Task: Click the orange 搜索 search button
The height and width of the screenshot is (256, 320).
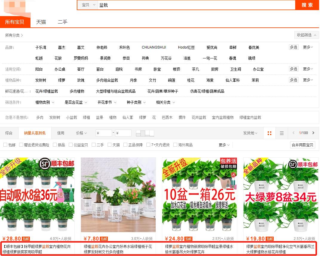Action: [x=307, y=5]
